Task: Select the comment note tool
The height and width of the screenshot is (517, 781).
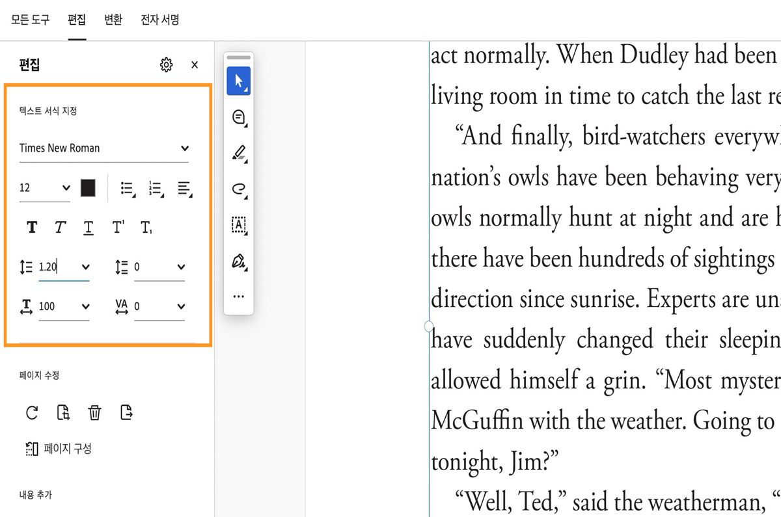Action: pyautogui.click(x=238, y=118)
